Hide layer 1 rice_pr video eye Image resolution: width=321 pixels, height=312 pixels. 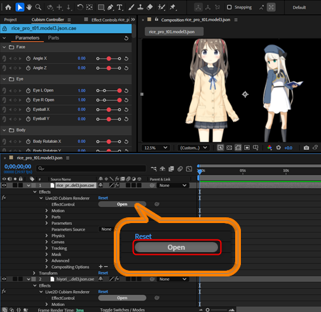[4, 186]
